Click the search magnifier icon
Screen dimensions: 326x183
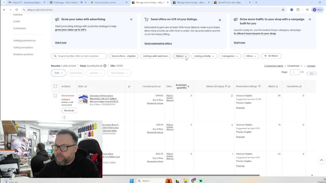click(55, 56)
